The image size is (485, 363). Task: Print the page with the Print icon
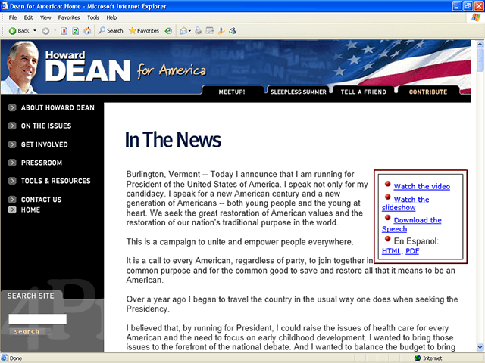tap(199, 30)
